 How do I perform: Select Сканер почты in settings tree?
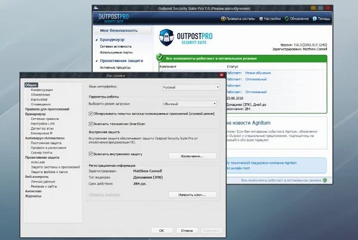pyautogui.click(x=41, y=153)
